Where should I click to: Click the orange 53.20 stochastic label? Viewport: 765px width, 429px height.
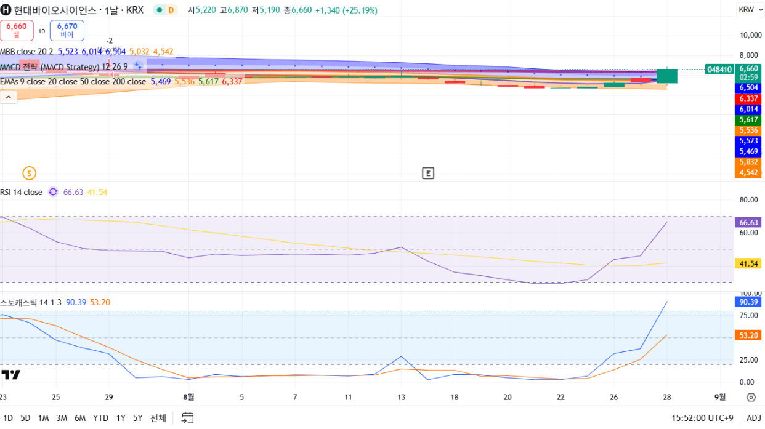click(749, 335)
